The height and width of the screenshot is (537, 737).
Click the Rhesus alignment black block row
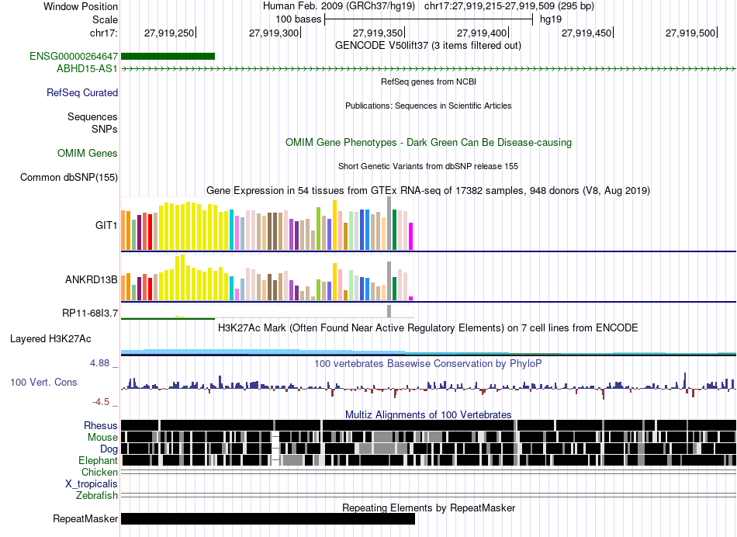[x=428, y=425]
